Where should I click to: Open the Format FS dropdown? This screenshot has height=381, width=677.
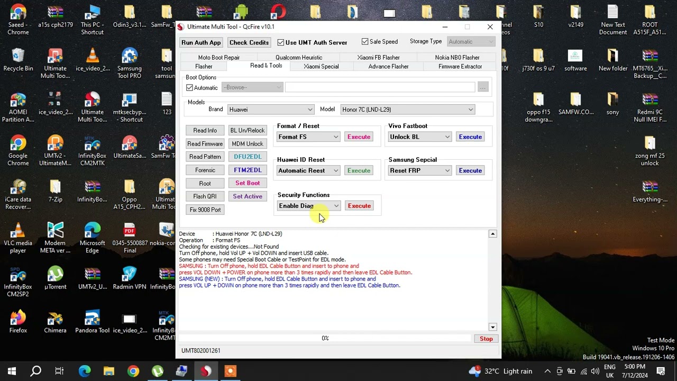coord(308,137)
